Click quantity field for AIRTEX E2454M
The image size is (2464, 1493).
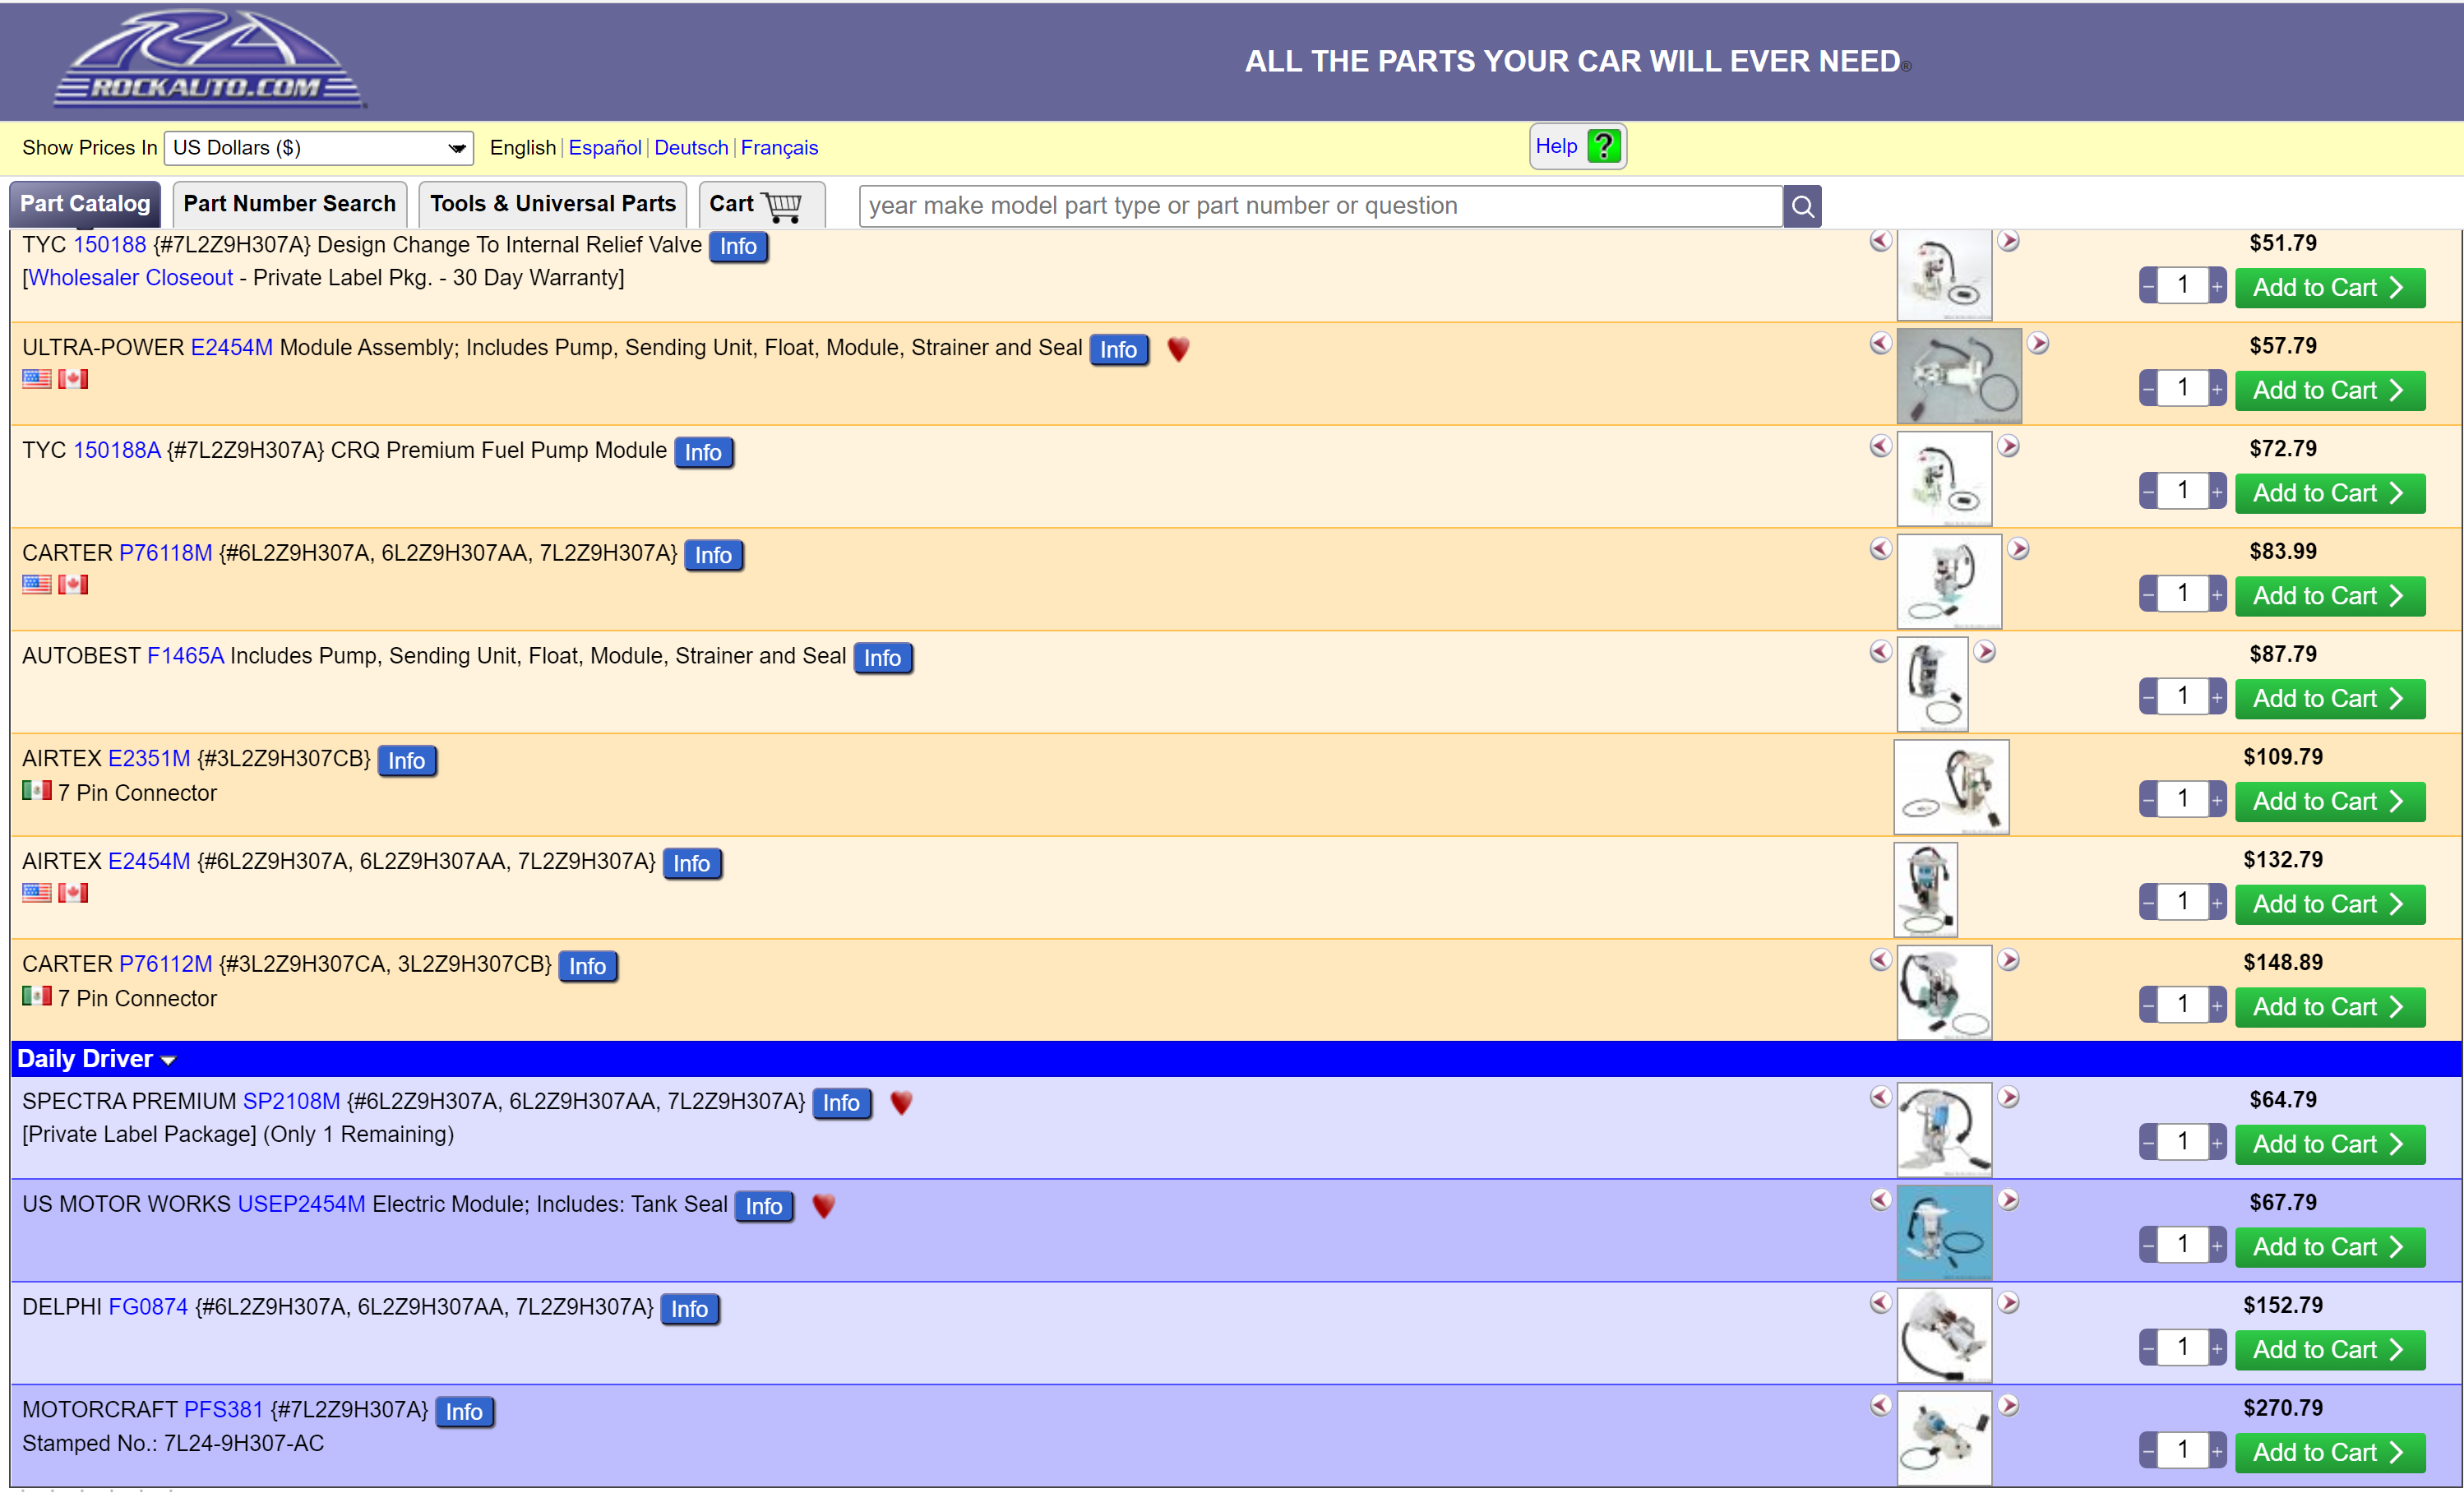(x=2183, y=902)
